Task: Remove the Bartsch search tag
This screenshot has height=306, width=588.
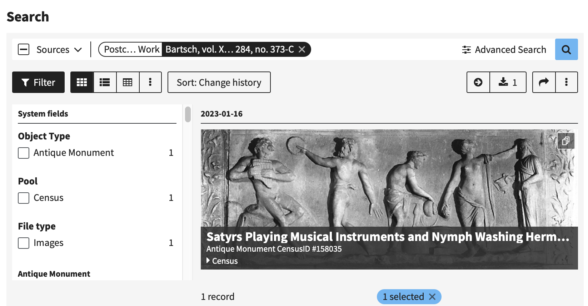Action: (302, 49)
